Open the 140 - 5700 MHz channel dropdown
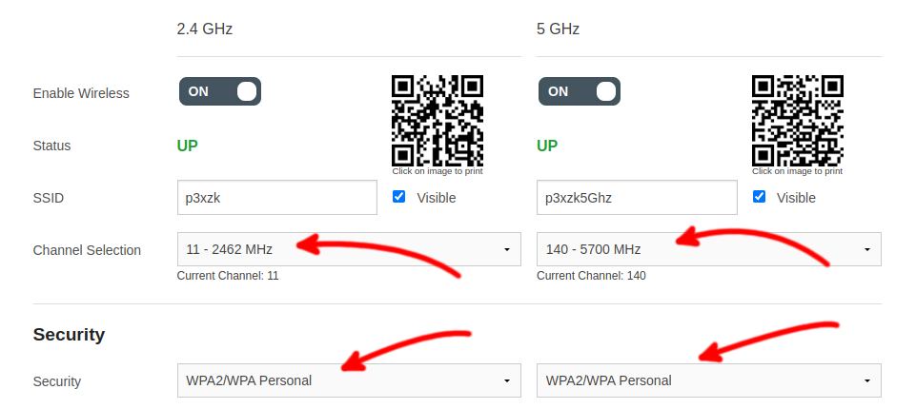 click(709, 249)
